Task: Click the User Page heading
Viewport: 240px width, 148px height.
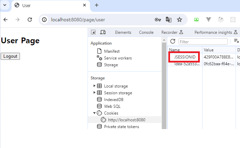Action: coord(20,41)
